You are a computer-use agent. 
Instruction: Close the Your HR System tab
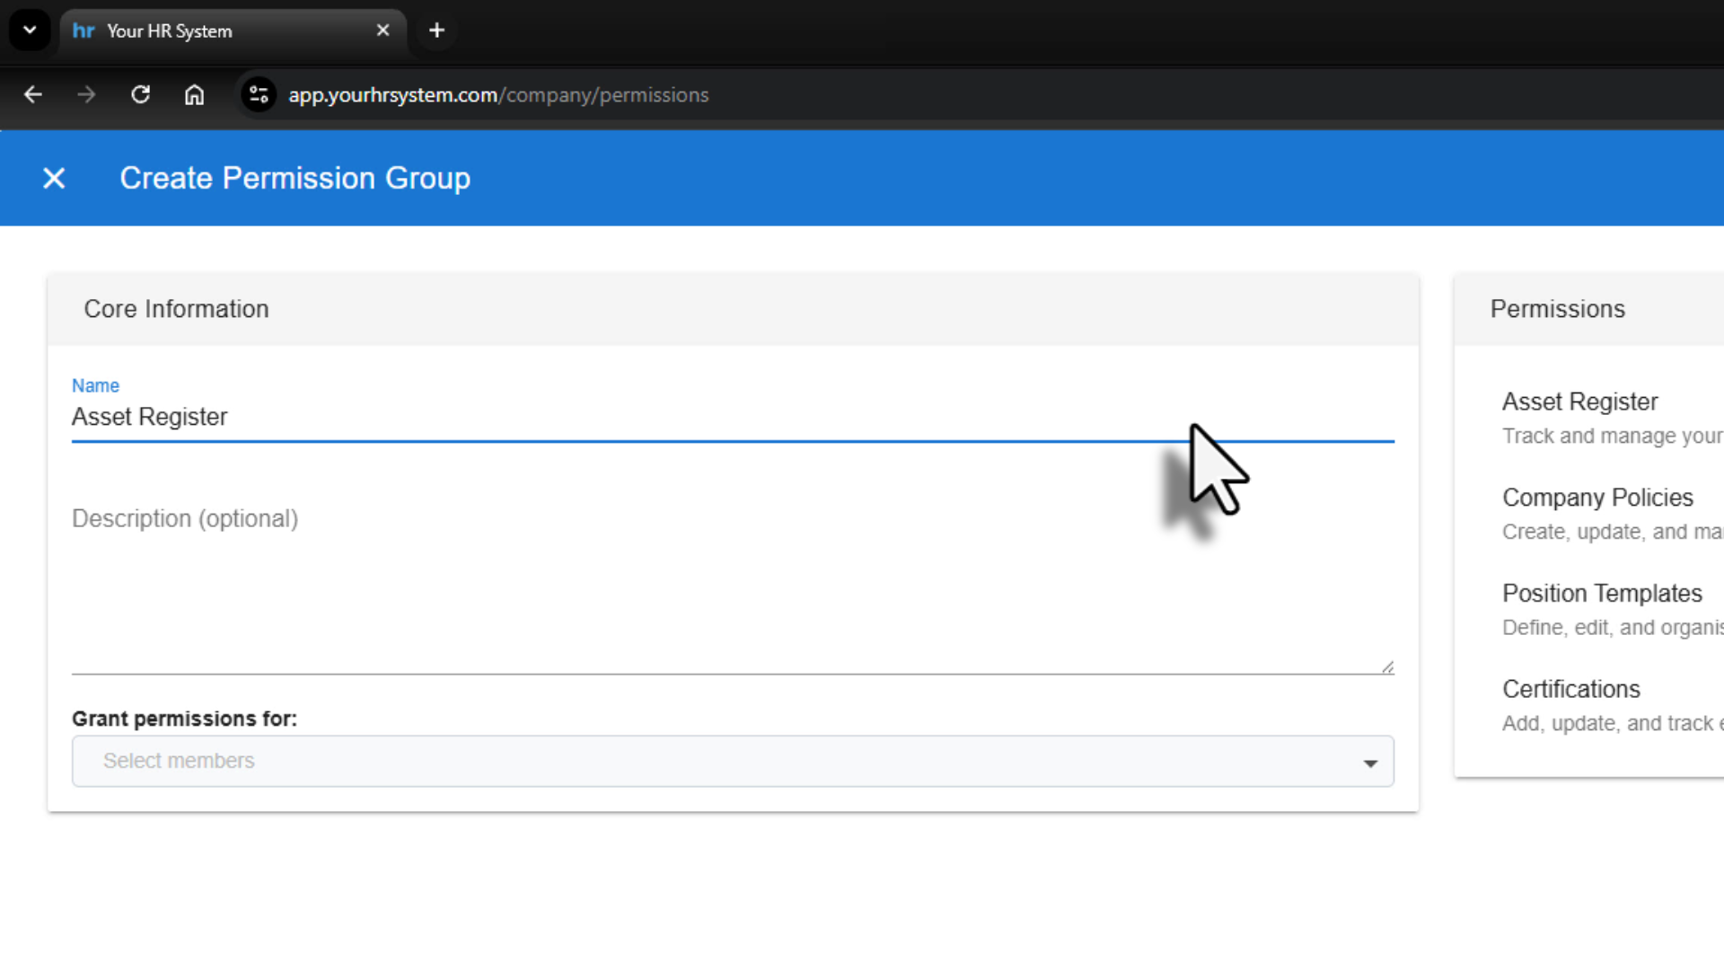383,31
